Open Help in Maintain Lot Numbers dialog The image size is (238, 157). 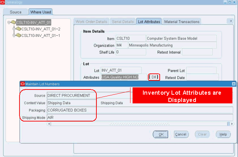(x=223, y=134)
